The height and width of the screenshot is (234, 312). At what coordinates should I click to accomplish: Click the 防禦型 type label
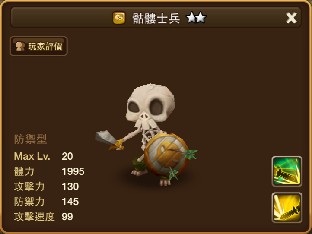tap(30, 139)
